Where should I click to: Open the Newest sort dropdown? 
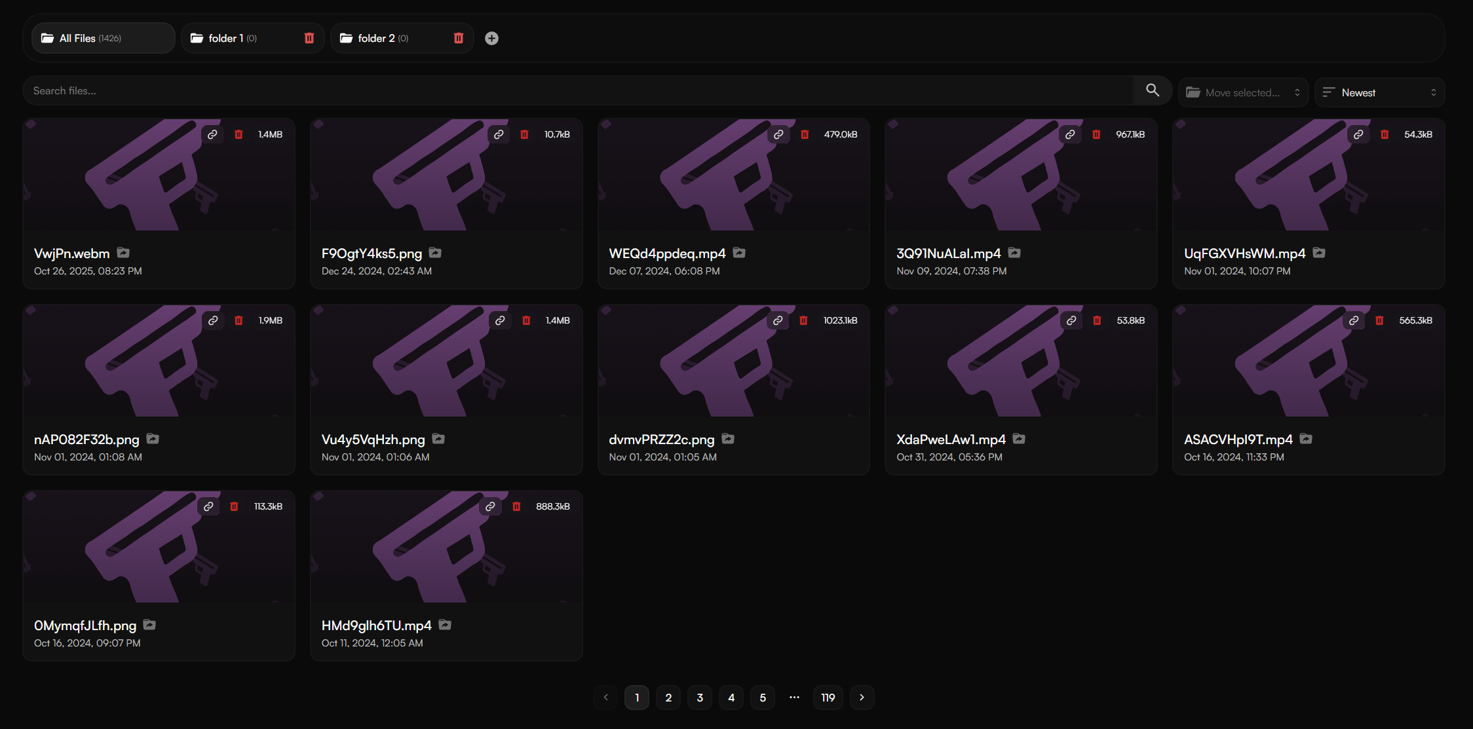coord(1379,92)
